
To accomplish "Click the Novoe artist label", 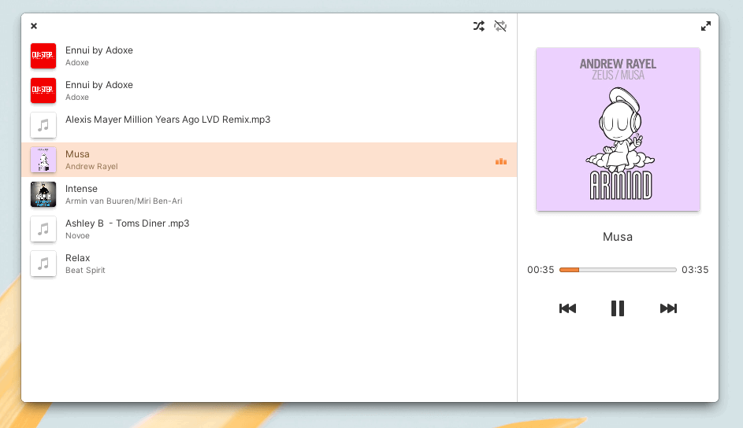I will (x=77, y=235).
